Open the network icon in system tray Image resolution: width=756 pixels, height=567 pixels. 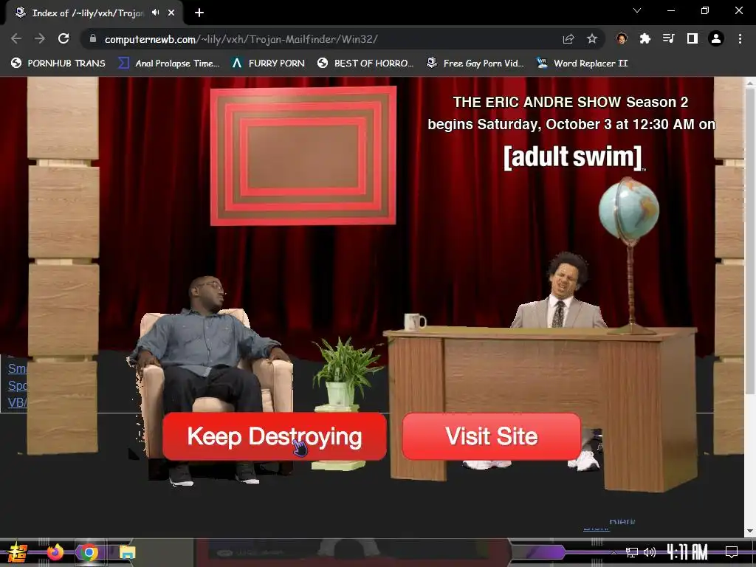[x=632, y=552]
